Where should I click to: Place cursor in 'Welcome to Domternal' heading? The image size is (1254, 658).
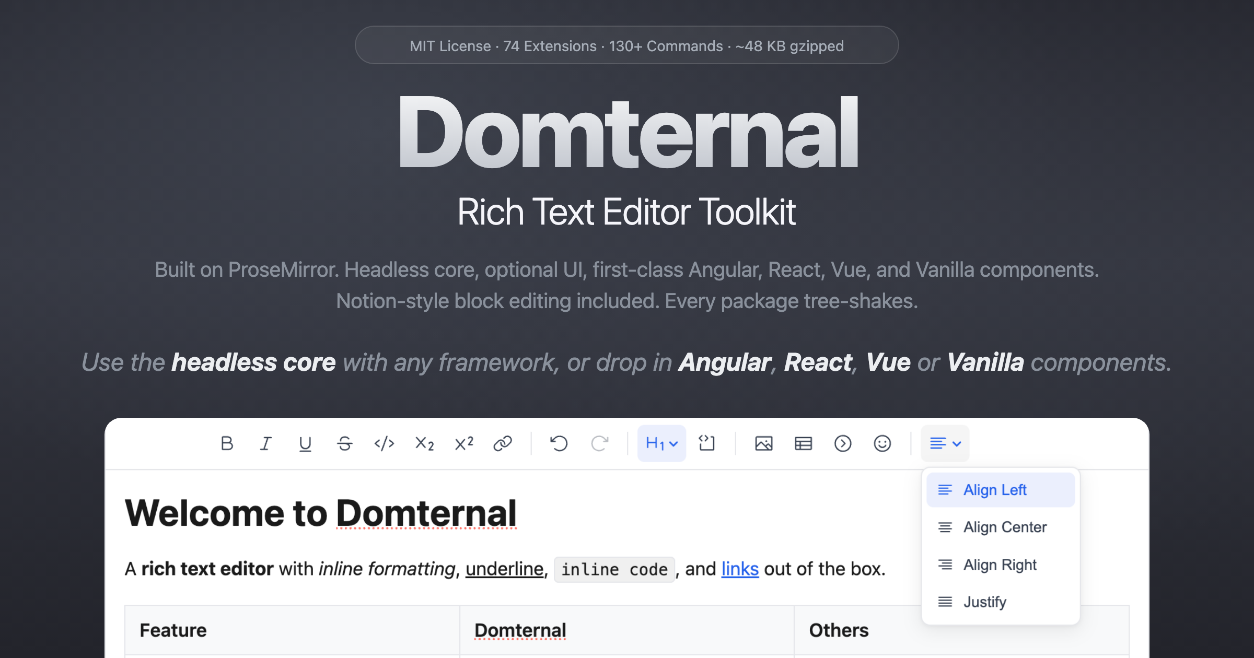point(320,513)
